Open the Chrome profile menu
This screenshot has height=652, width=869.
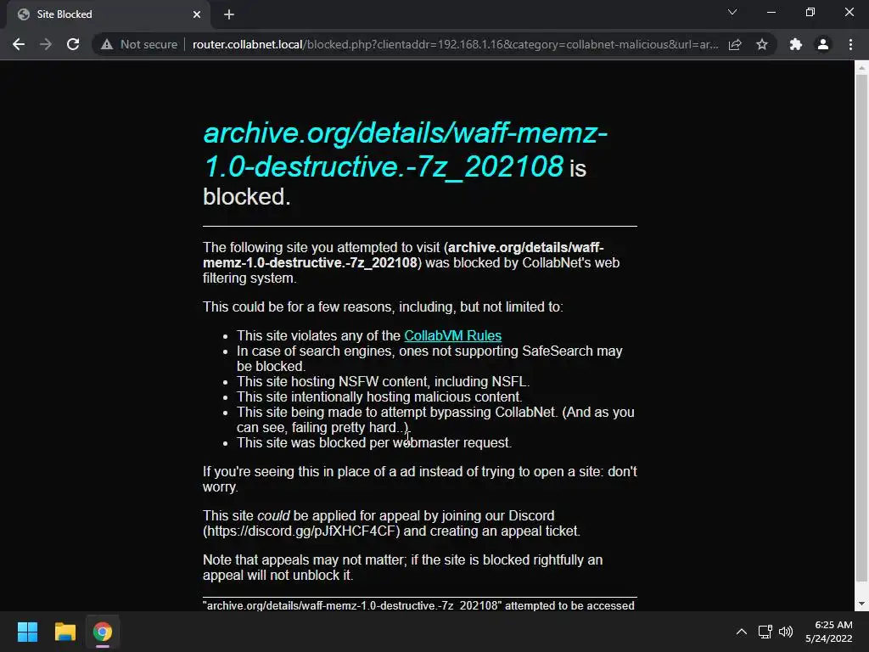coord(823,44)
